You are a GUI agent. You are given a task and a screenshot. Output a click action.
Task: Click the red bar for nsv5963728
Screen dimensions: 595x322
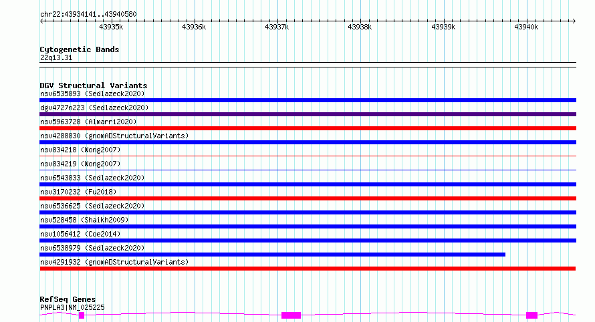[x=308, y=128]
